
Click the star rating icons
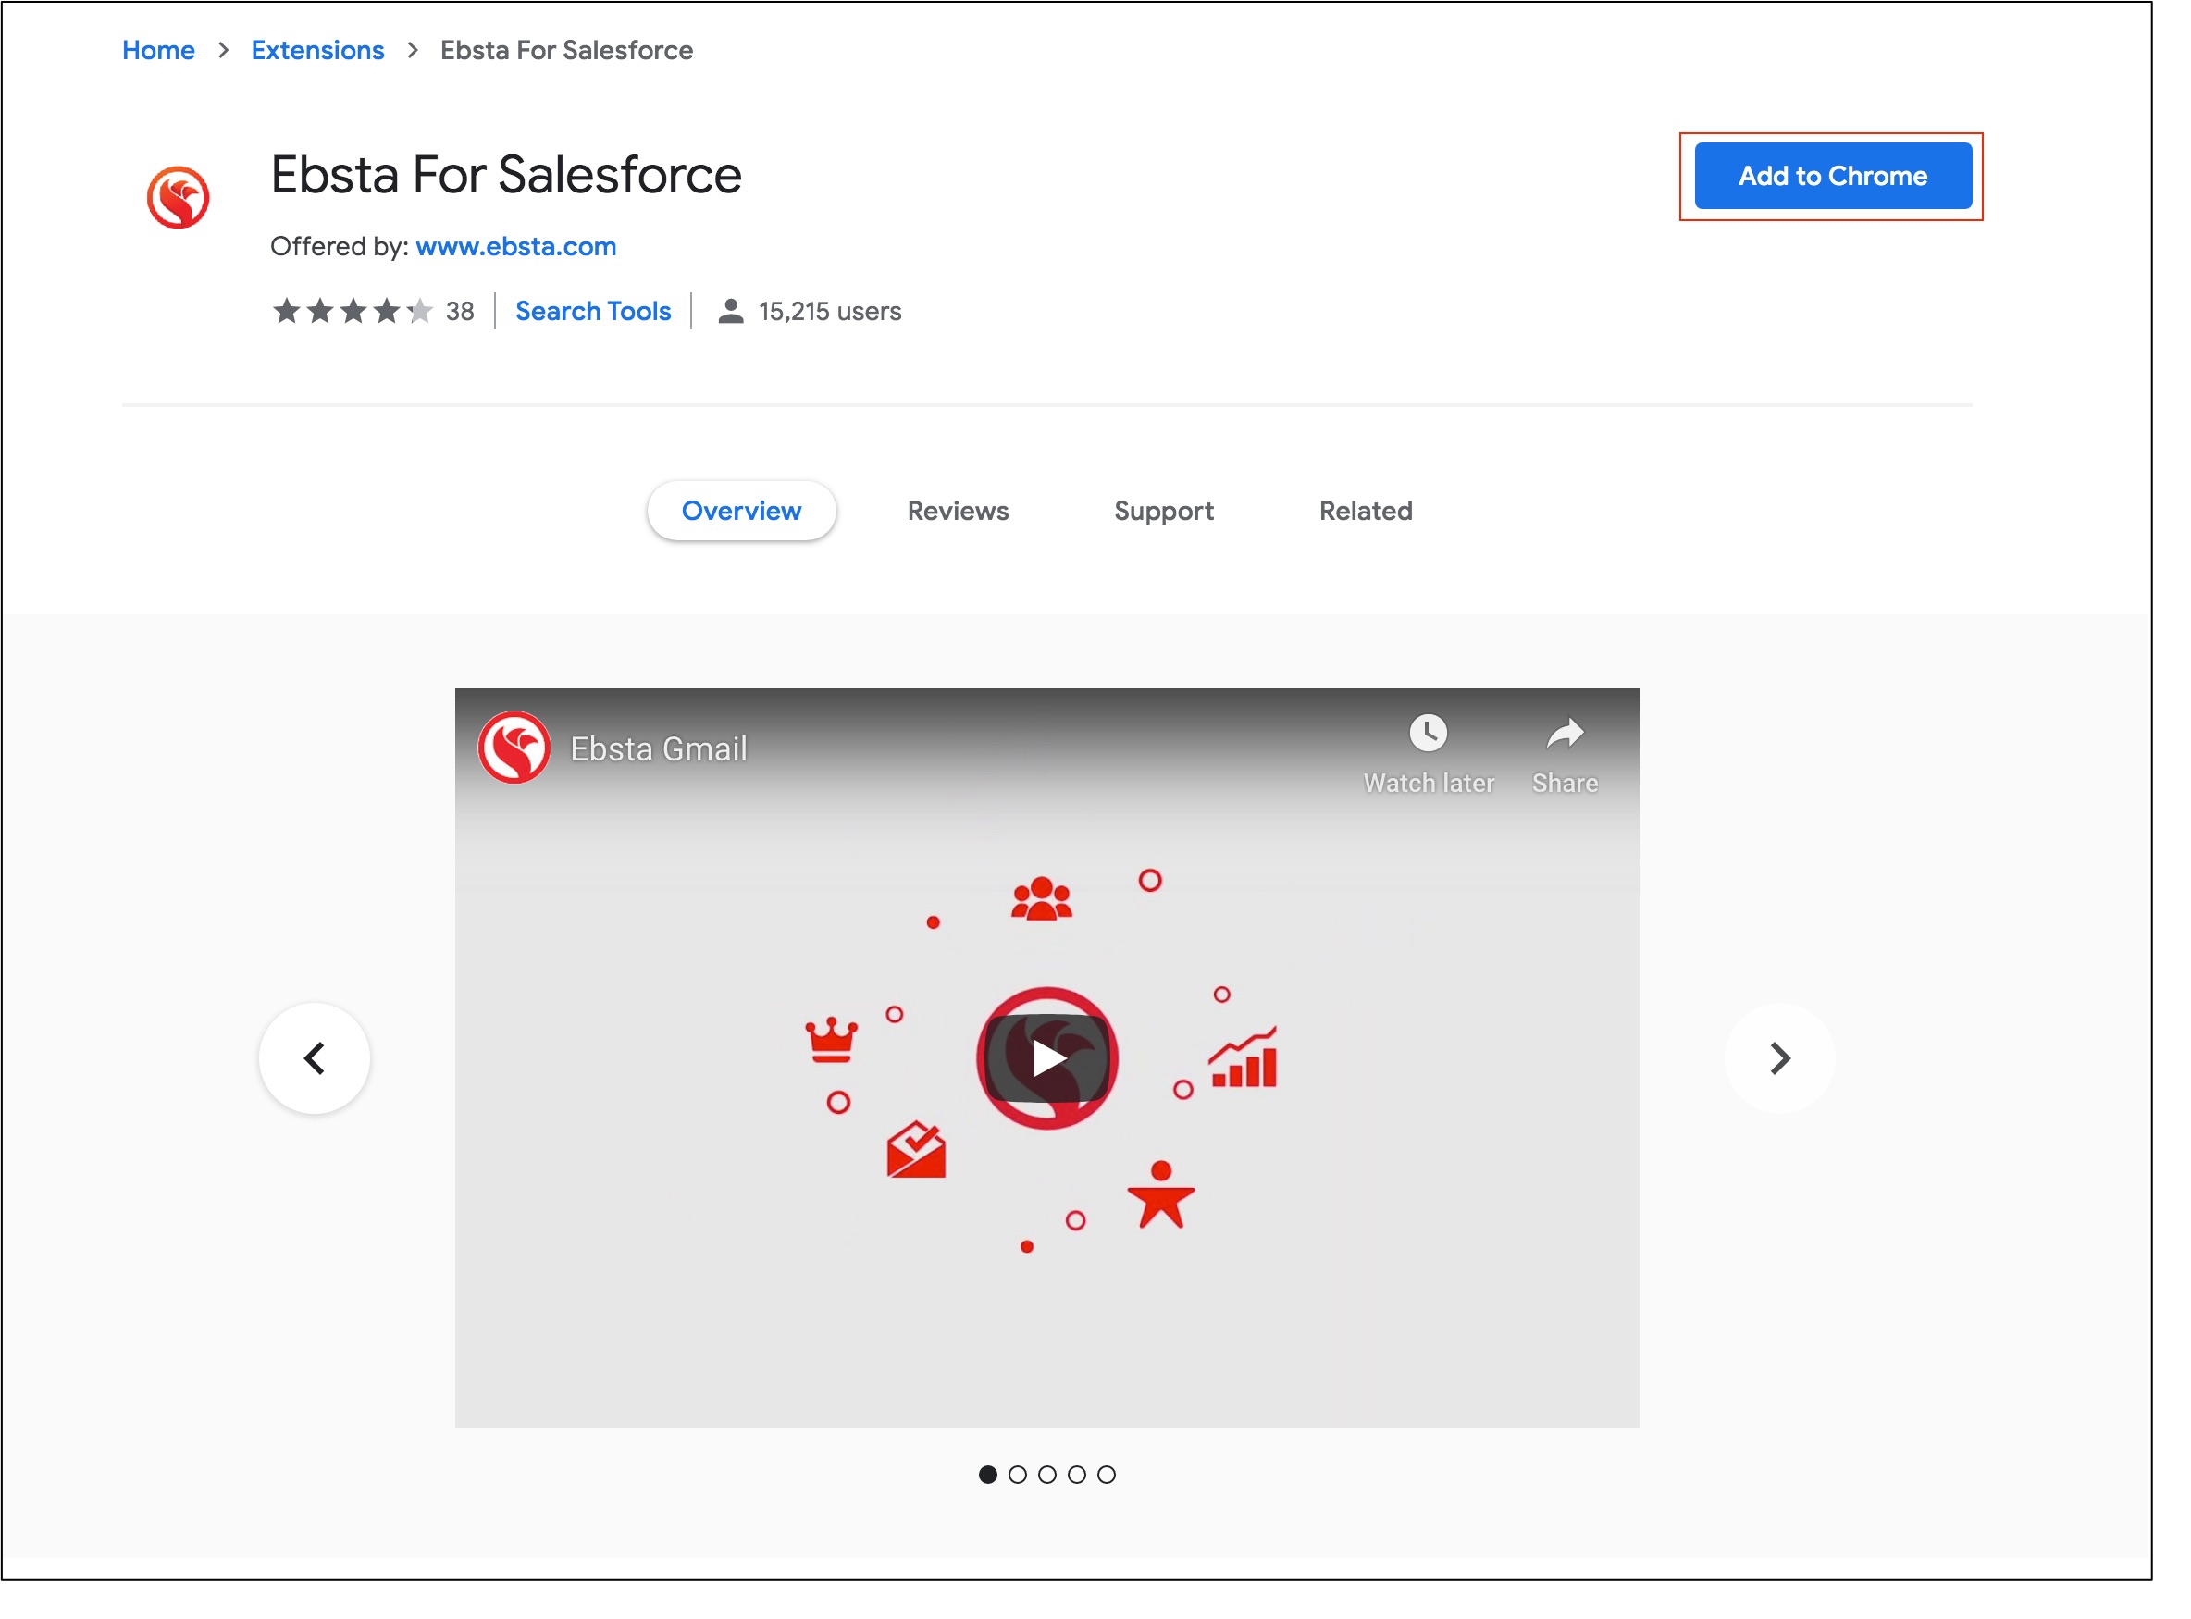(352, 311)
